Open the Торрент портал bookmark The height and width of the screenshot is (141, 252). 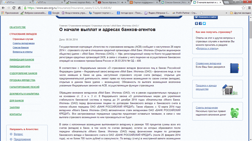point(101,13)
